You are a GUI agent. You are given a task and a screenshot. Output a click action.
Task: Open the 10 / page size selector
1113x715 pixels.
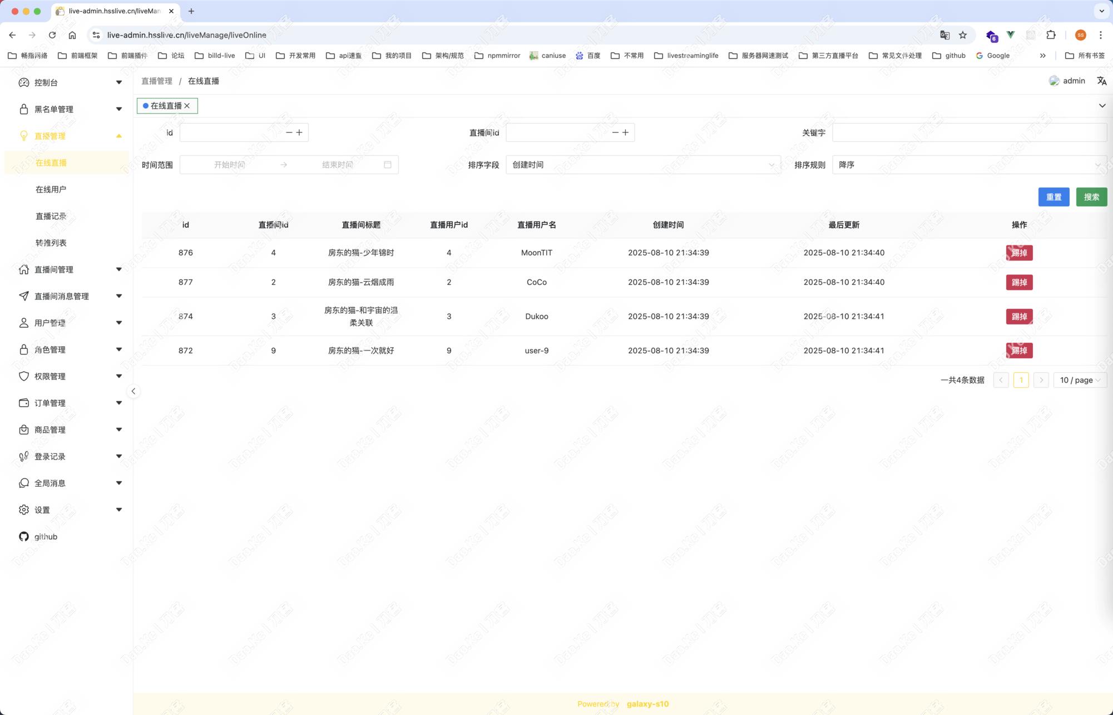(1080, 380)
